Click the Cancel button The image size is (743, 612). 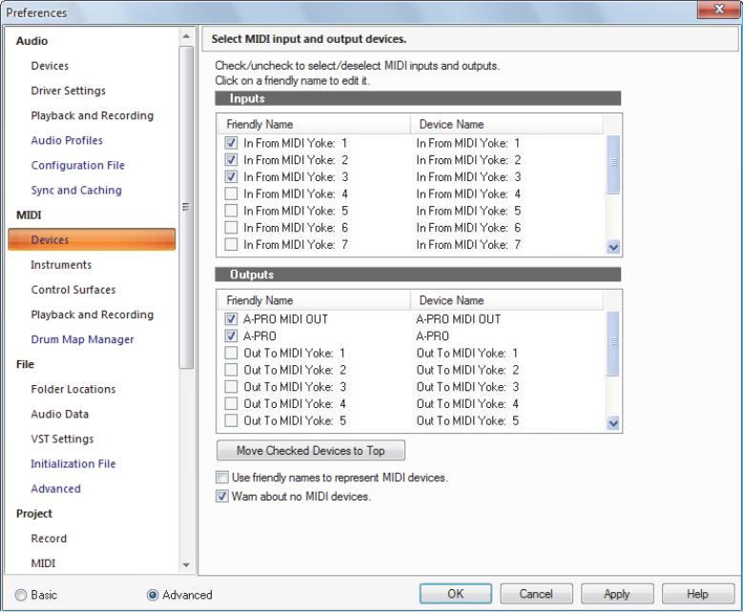536,594
